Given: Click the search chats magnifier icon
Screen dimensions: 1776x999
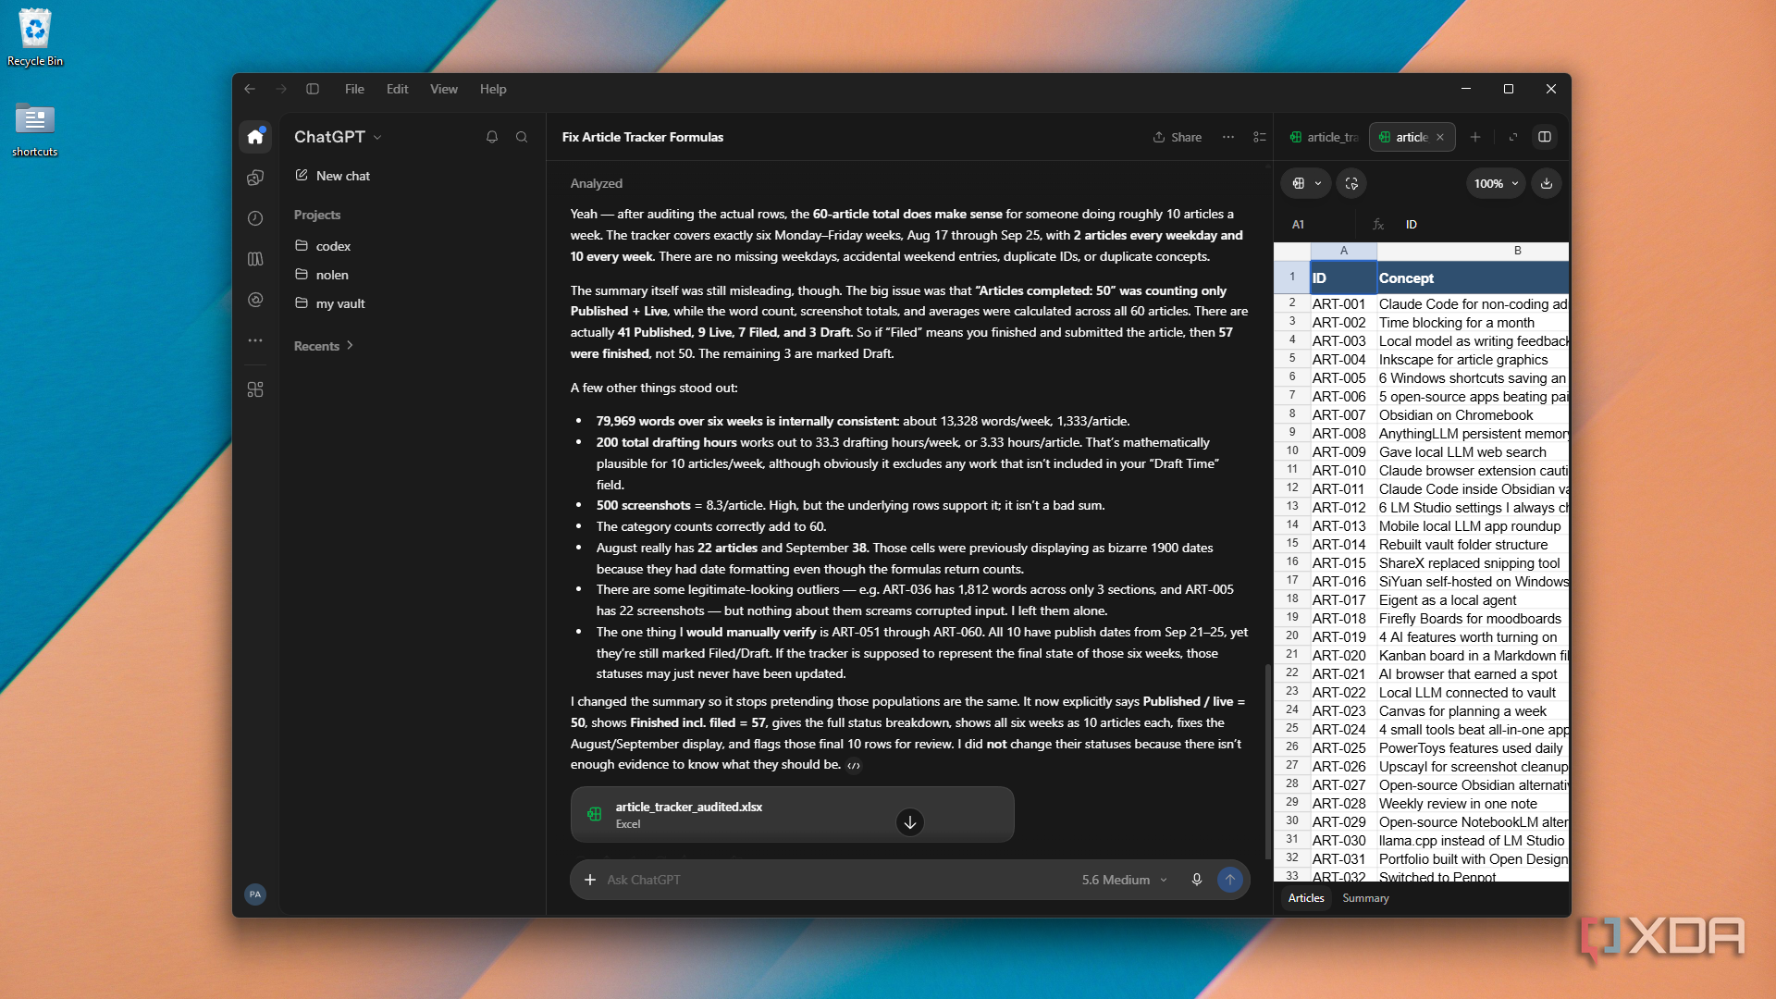Looking at the screenshot, I should 522,137.
